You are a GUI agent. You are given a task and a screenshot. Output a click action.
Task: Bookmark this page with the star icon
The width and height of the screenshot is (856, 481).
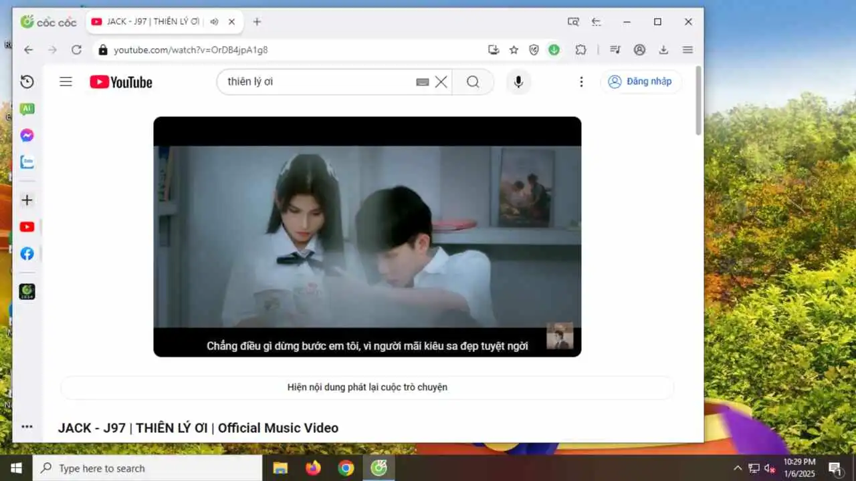coord(514,49)
